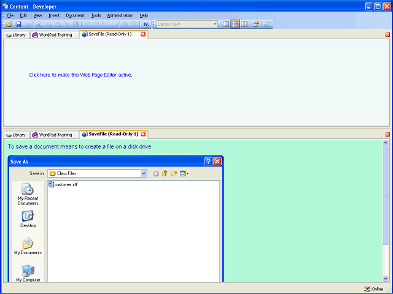Click the spell check toolbar icon
393x294 pixels.
click(x=134, y=24)
